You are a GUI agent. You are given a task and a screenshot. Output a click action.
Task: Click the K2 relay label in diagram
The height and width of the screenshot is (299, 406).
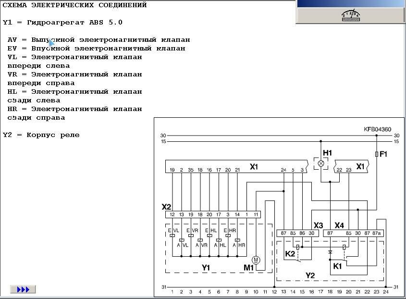(290, 253)
